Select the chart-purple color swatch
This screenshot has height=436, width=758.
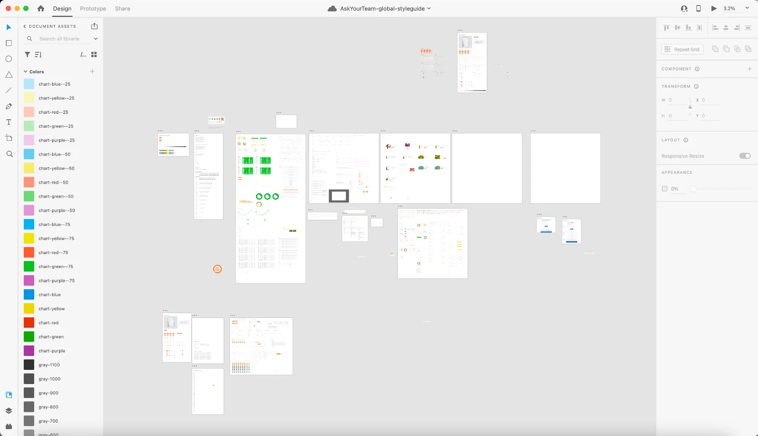29,351
